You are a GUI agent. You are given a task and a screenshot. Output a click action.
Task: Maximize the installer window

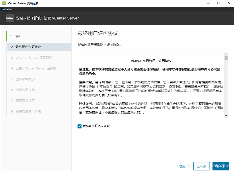point(219,3)
